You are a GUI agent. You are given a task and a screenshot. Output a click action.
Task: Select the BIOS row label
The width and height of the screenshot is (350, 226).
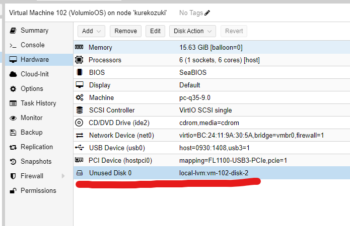point(97,72)
